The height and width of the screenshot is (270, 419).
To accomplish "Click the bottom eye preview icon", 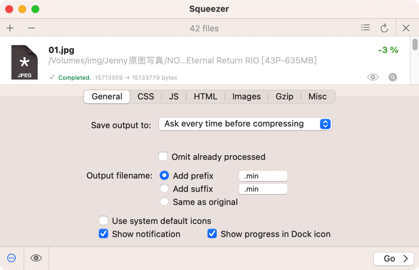I will [36, 258].
